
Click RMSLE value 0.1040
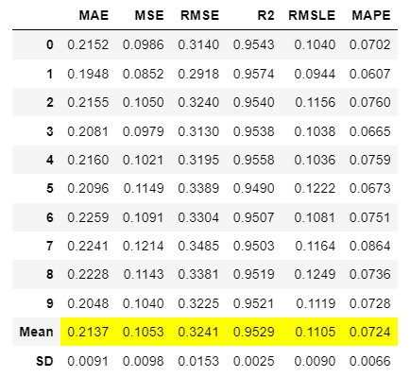(x=315, y=44)
